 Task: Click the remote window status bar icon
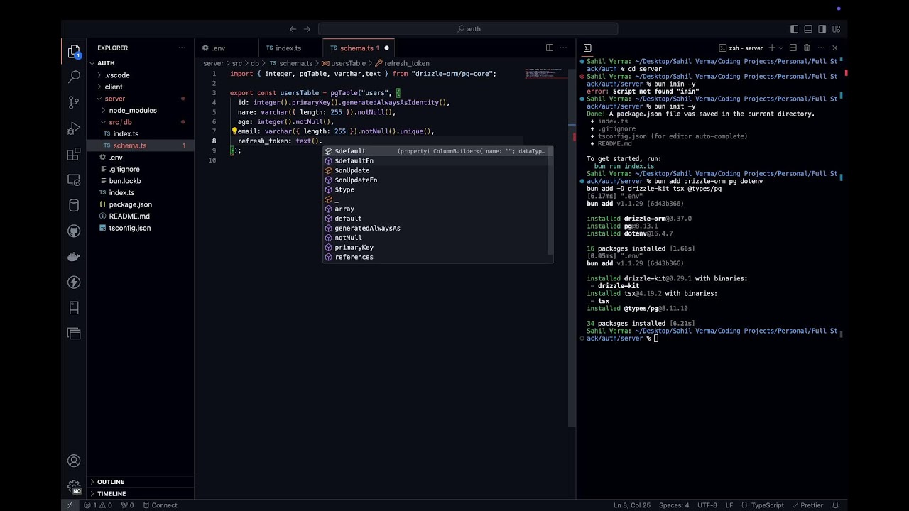[x=70, y=505]
